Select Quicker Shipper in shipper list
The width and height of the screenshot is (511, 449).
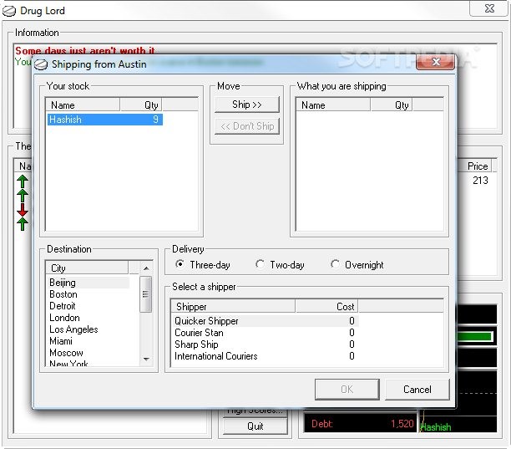click(x=265, y=321)
